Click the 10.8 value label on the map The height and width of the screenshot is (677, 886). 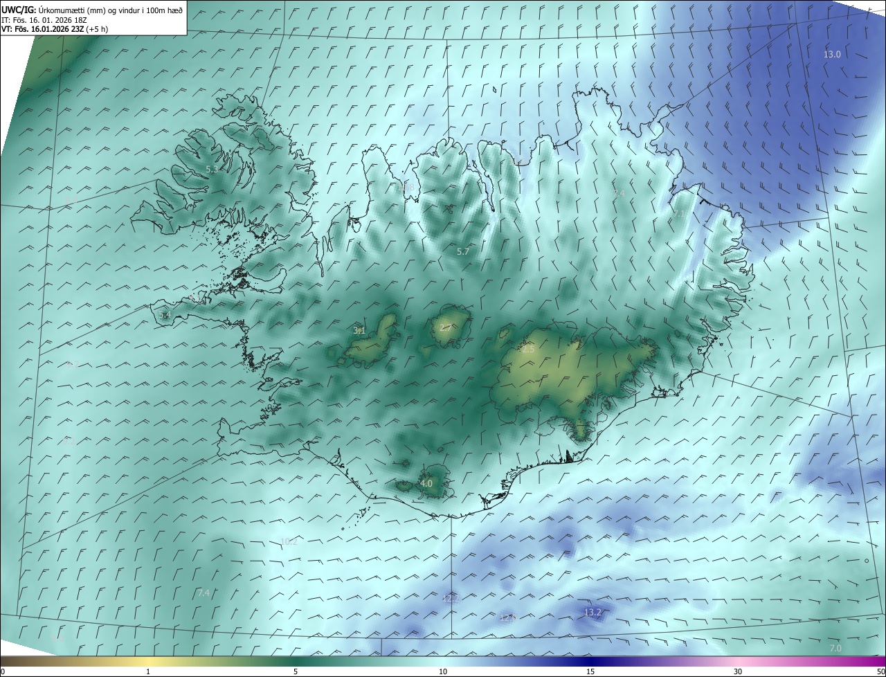pos(406,188)
